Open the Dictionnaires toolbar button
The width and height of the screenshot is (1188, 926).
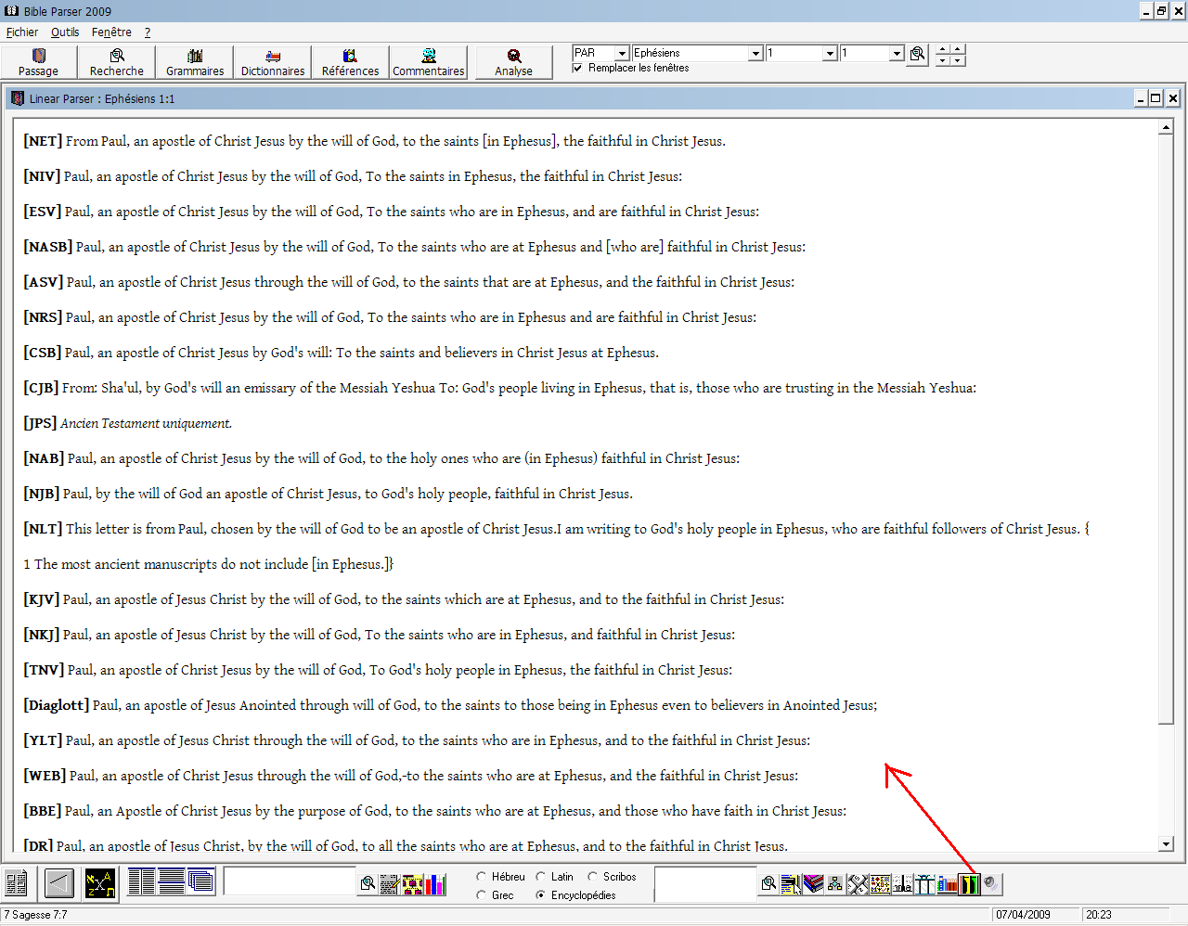(x=273, y=62)
